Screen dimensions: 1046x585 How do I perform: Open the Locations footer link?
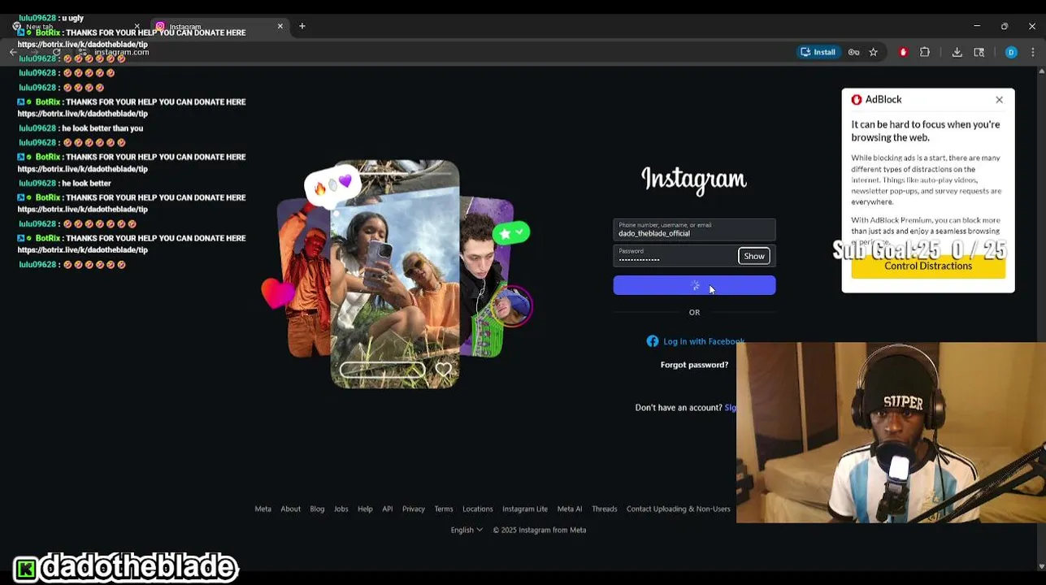click(x=478, y=509)
